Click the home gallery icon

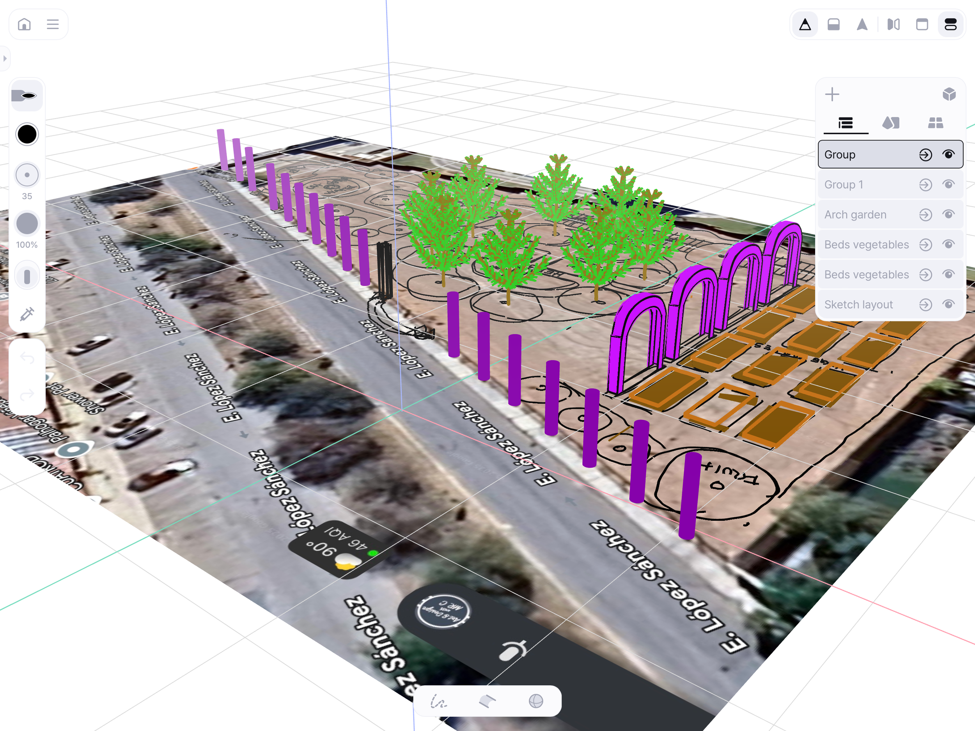(24, 24)
